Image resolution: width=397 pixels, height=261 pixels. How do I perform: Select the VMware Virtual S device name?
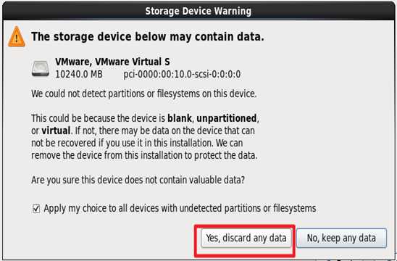[112, 62]
